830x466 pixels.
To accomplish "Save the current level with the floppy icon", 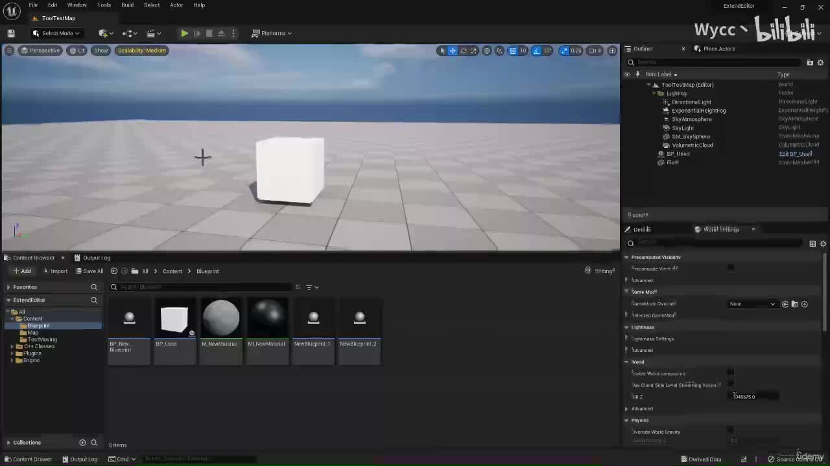I will (11, 33).
